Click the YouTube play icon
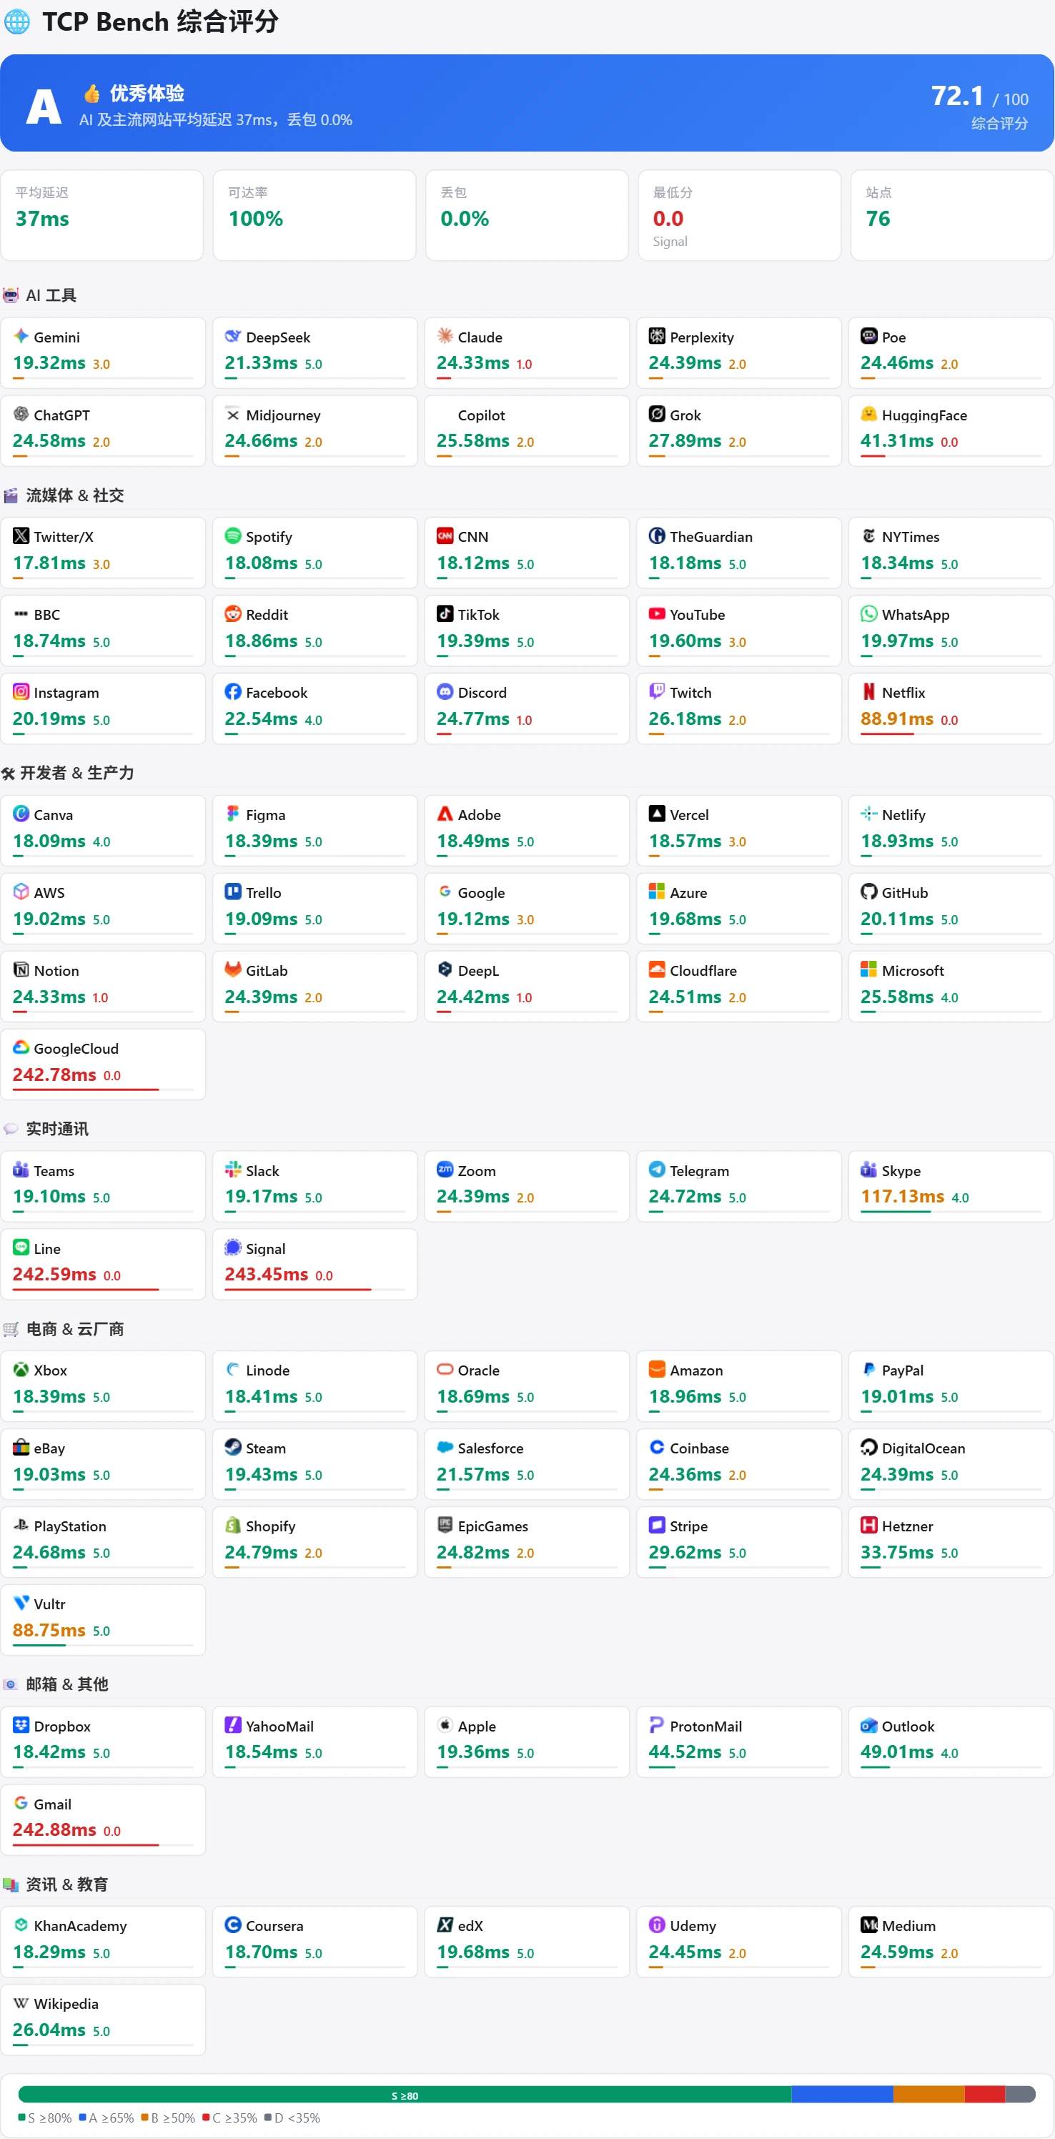This screenshot has height=2139, width=1055. pyautogui.click(x=657, y=613)
